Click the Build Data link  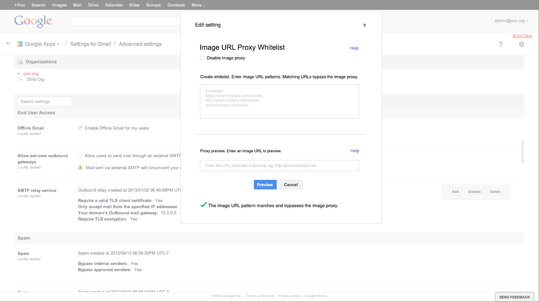pos(522,36)
